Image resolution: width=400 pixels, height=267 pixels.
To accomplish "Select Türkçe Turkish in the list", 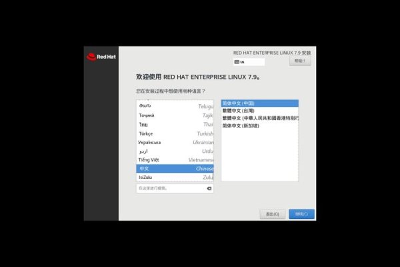I will [x=175, y=133].
